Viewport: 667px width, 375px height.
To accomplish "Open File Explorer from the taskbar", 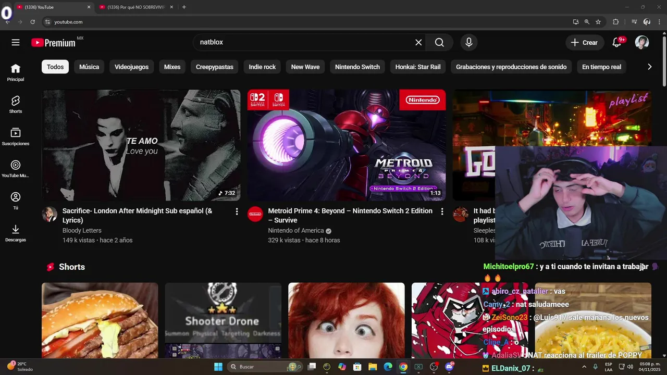I will 373,367.
